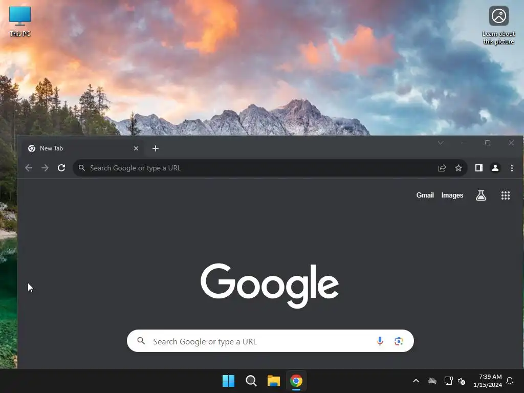
Task: Click the share page icon in address bar
Action: [x=442, y=168]
